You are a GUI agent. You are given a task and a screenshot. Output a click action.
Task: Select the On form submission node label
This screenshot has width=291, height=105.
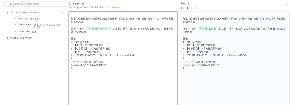[26, 12]
